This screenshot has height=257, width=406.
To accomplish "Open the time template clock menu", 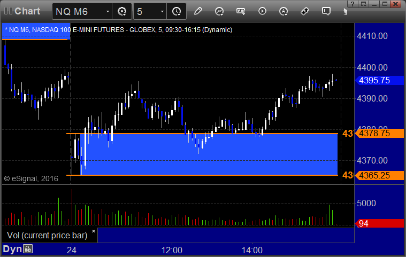I will pyautogui.click(x=177, y=11).
